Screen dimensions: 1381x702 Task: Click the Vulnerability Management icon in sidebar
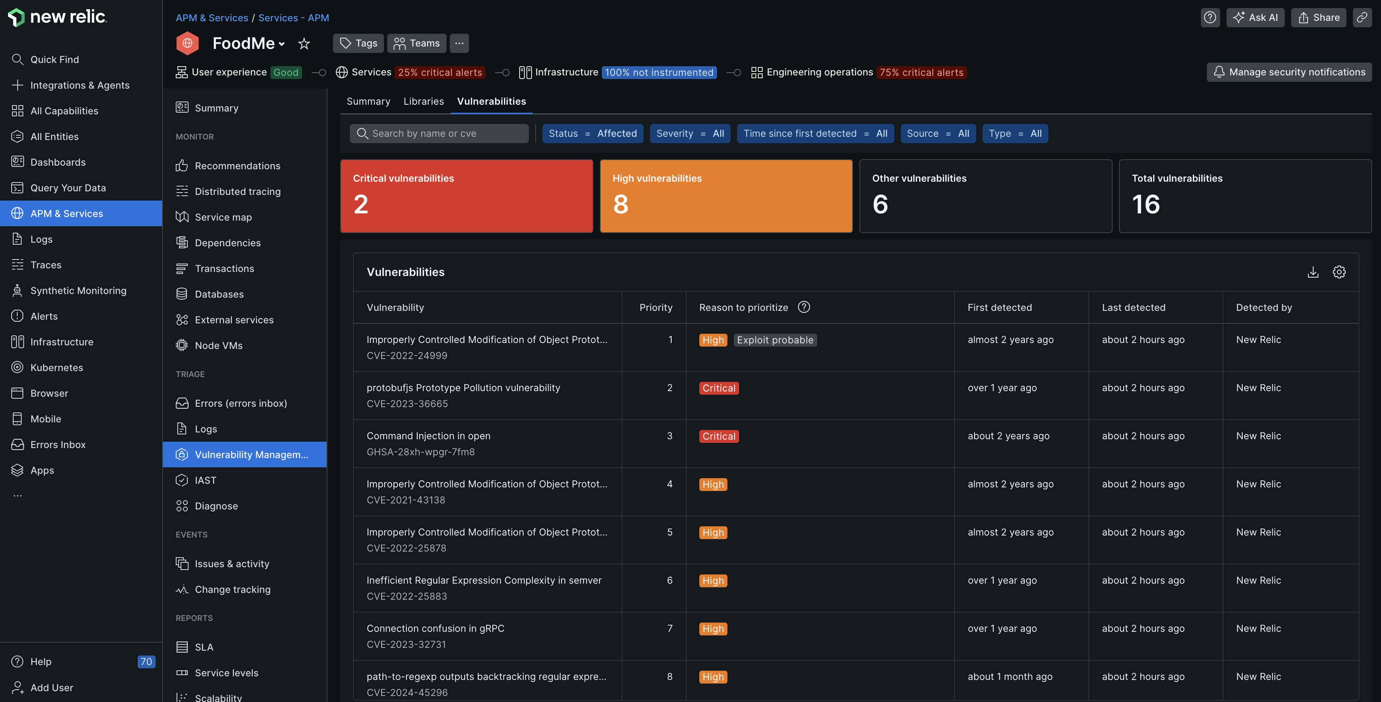[x=182, y=454]
